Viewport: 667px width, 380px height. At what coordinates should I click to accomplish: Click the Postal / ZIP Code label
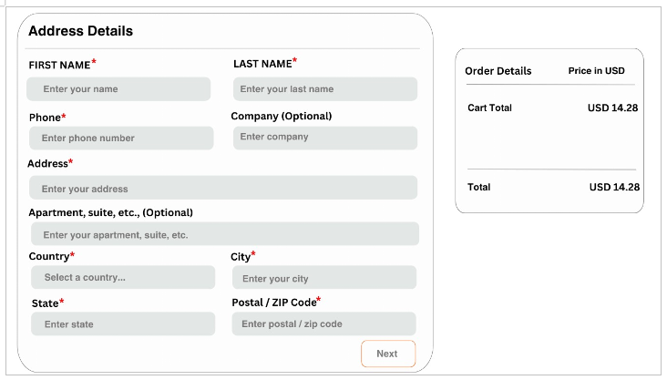(x=274, y=303)
